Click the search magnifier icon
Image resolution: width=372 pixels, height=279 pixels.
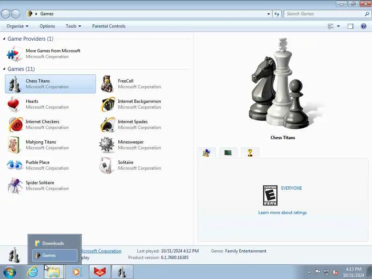pos(367,14)
